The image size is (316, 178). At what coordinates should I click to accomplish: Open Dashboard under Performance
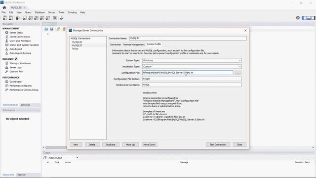[x=15, y=82]
